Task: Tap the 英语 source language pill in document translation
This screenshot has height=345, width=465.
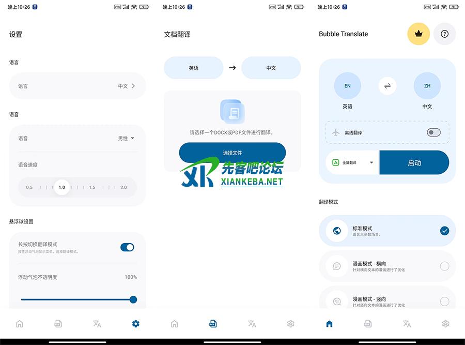Action: pyautogui.click(x=194, y=68)
